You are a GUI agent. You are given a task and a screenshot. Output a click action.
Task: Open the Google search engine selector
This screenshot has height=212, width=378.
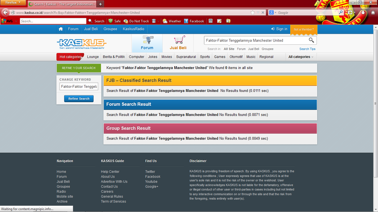(273, 12)
